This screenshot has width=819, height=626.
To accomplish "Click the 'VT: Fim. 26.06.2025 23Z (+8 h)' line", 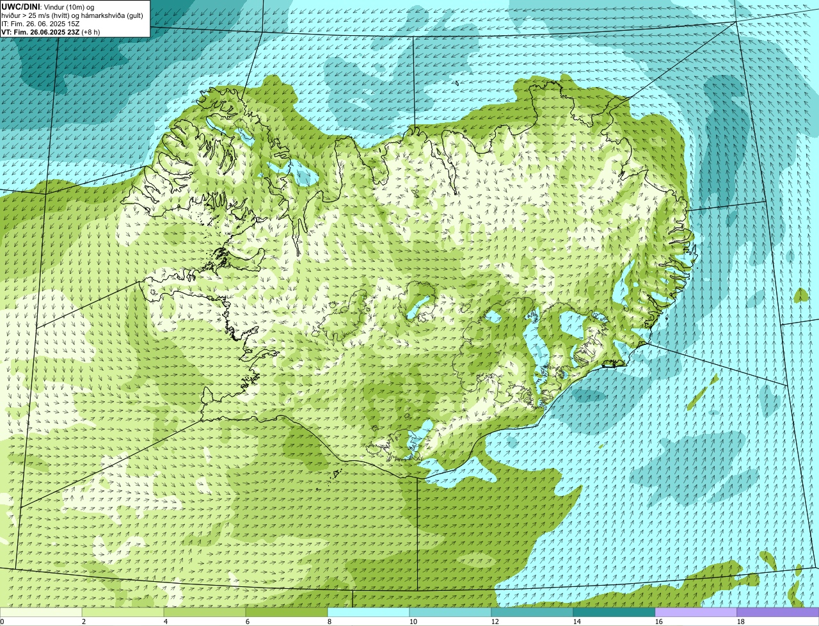I will (x=51, y=32).
